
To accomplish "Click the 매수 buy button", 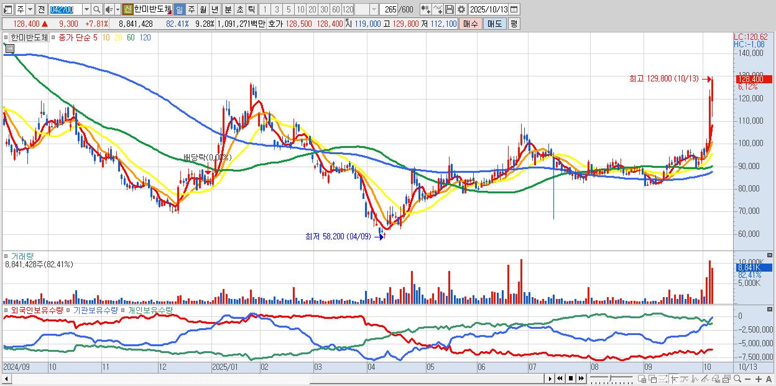I will coord(471,24).
